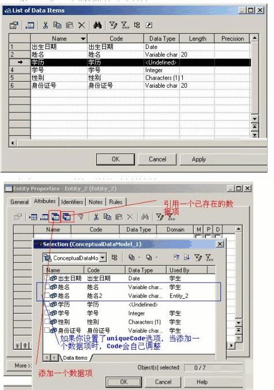This screenshot has height=390, width=274.
Task: Click More >> button in Entity Properties
Action: click(20, 365)
